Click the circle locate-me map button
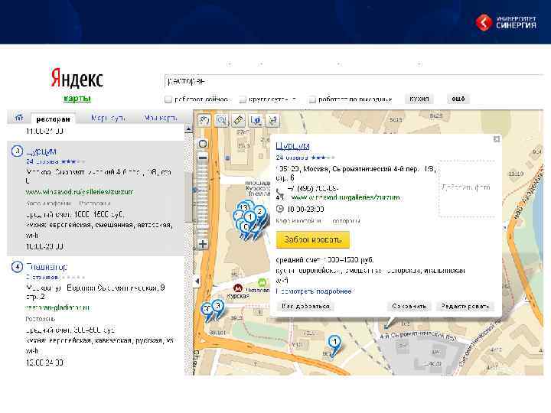551x413 pixels. [x=203, y=144]
